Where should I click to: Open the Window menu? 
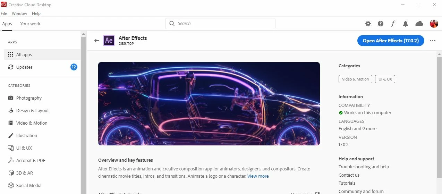click(19, 14)
